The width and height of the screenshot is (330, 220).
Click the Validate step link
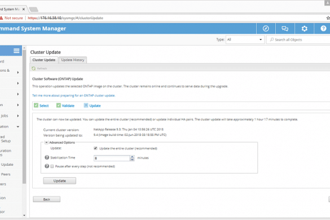tap(68, 105)
